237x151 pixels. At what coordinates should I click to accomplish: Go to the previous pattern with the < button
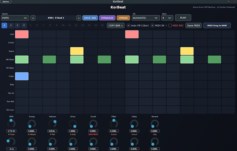[x=33, y=18]
